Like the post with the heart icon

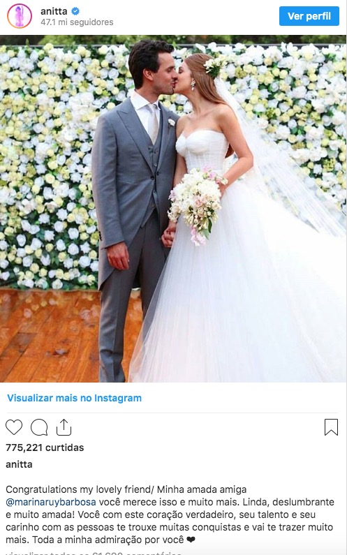(14, 427)
